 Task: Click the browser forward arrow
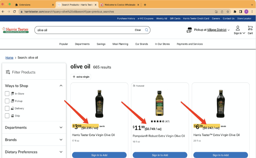click(9, 12)
